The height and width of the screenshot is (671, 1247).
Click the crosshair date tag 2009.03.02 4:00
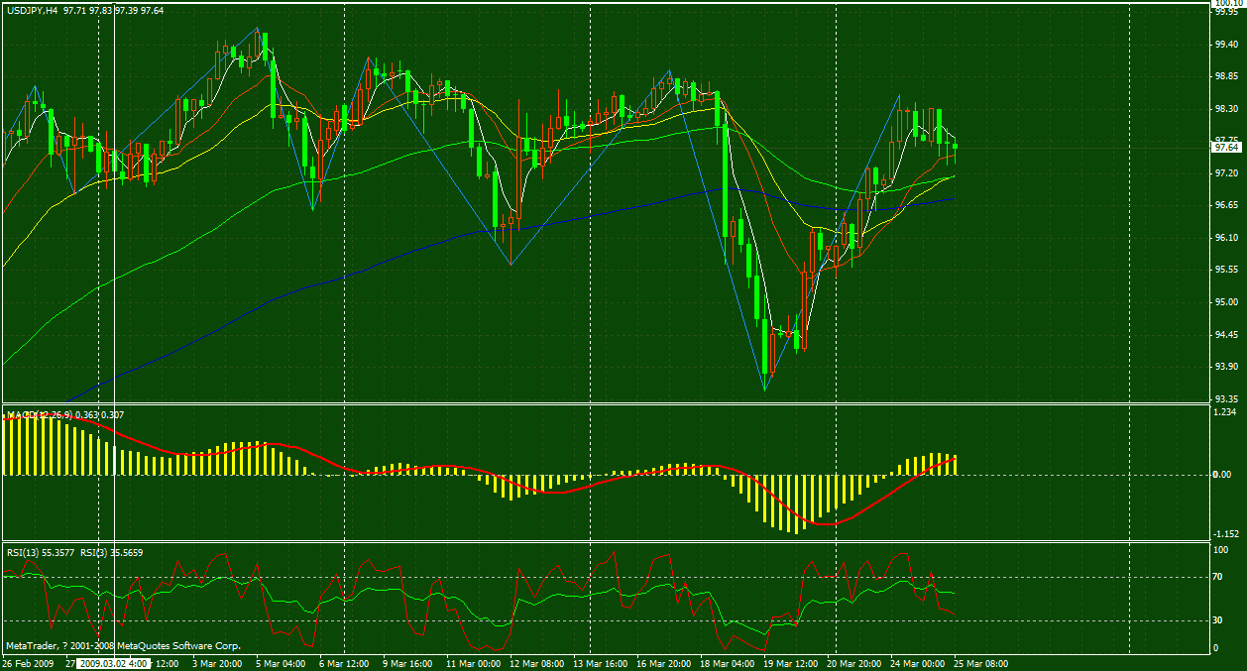[112, 663]
